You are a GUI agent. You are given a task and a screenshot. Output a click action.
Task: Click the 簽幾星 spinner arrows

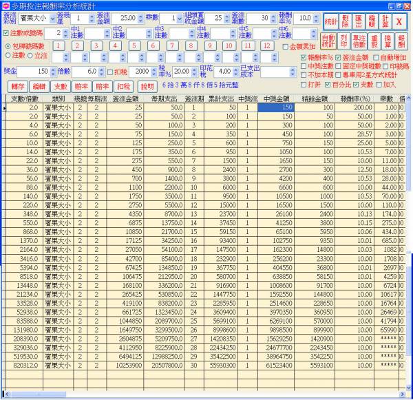click(x=92, y=19)
